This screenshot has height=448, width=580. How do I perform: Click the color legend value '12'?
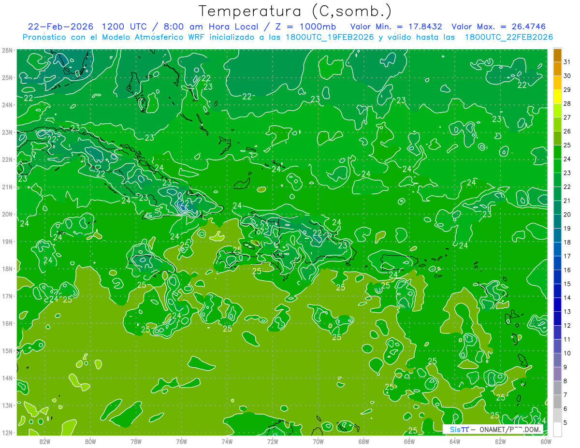pyautogui.click(x=567, y=325)
